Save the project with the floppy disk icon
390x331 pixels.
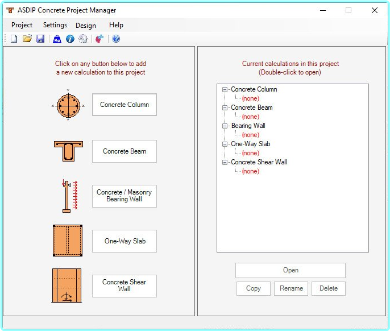coord(40,39)
